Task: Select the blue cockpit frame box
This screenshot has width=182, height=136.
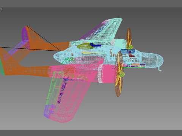Action: point(128,51)
